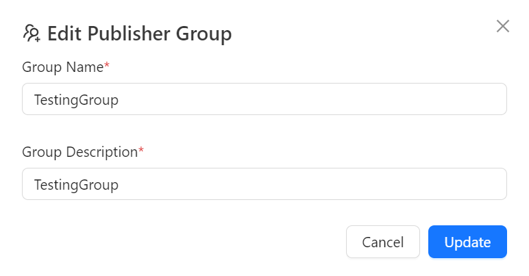This screenshot has height=276, width=529.
Task: Click the Group Description label
Action: click(x=79, y=152)
